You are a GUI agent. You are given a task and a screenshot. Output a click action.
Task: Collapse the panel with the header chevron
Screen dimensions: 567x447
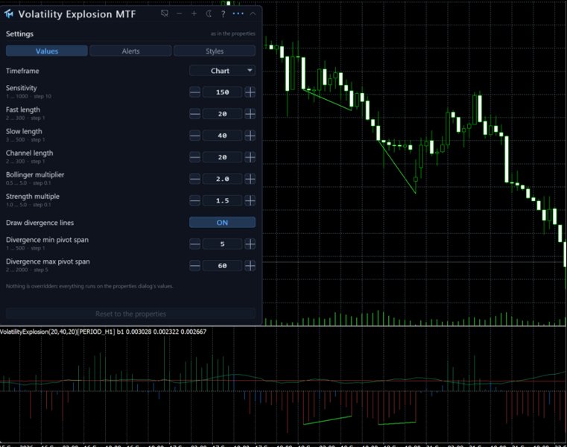coord(253,13)
